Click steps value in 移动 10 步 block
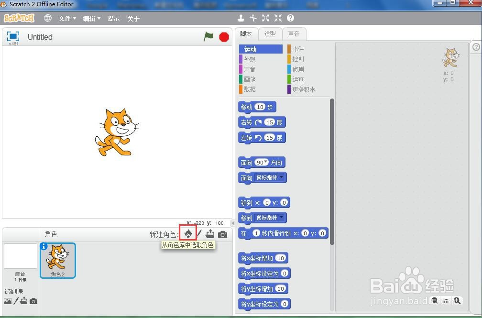This screenshot has height=318, width=482. (260, 107)
